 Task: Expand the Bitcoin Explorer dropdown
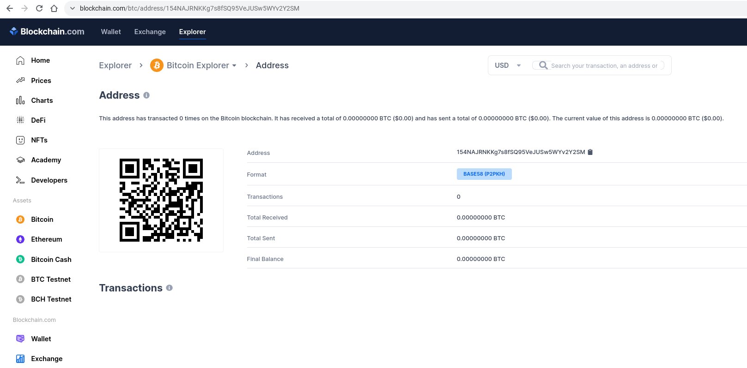234,65
